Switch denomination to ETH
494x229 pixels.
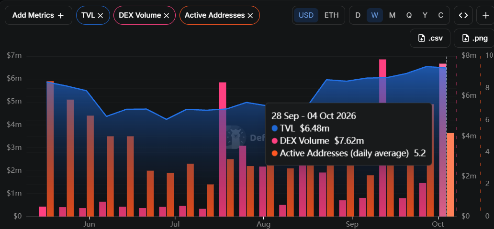(x=331, y=15)
